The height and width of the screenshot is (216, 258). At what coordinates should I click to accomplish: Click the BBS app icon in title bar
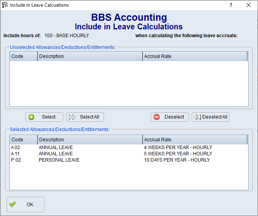pos(5,5)
